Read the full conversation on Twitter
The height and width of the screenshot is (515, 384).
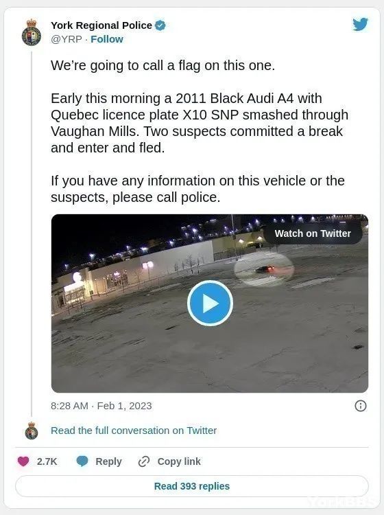tap(134, 431)
